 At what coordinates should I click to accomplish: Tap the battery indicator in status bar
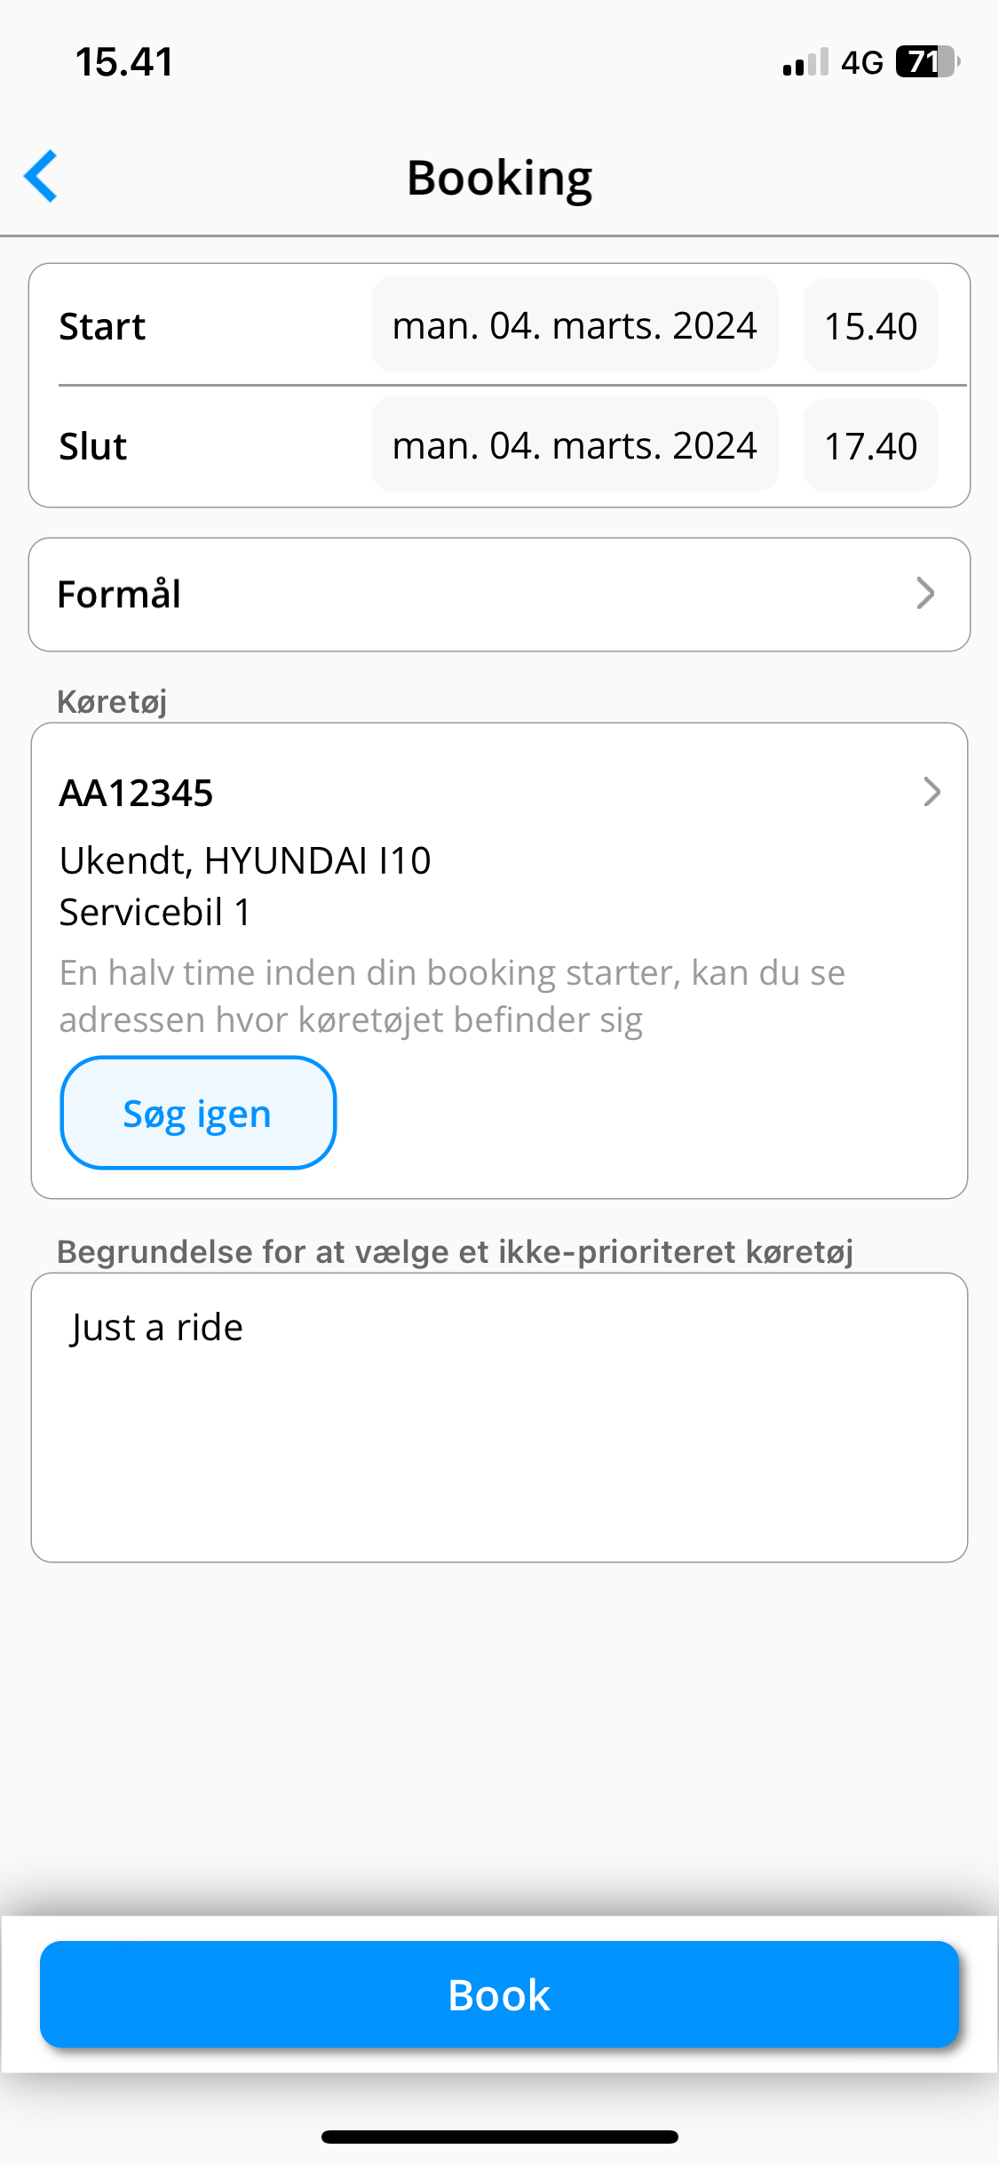pyautogui.click(x=927, y=62)
